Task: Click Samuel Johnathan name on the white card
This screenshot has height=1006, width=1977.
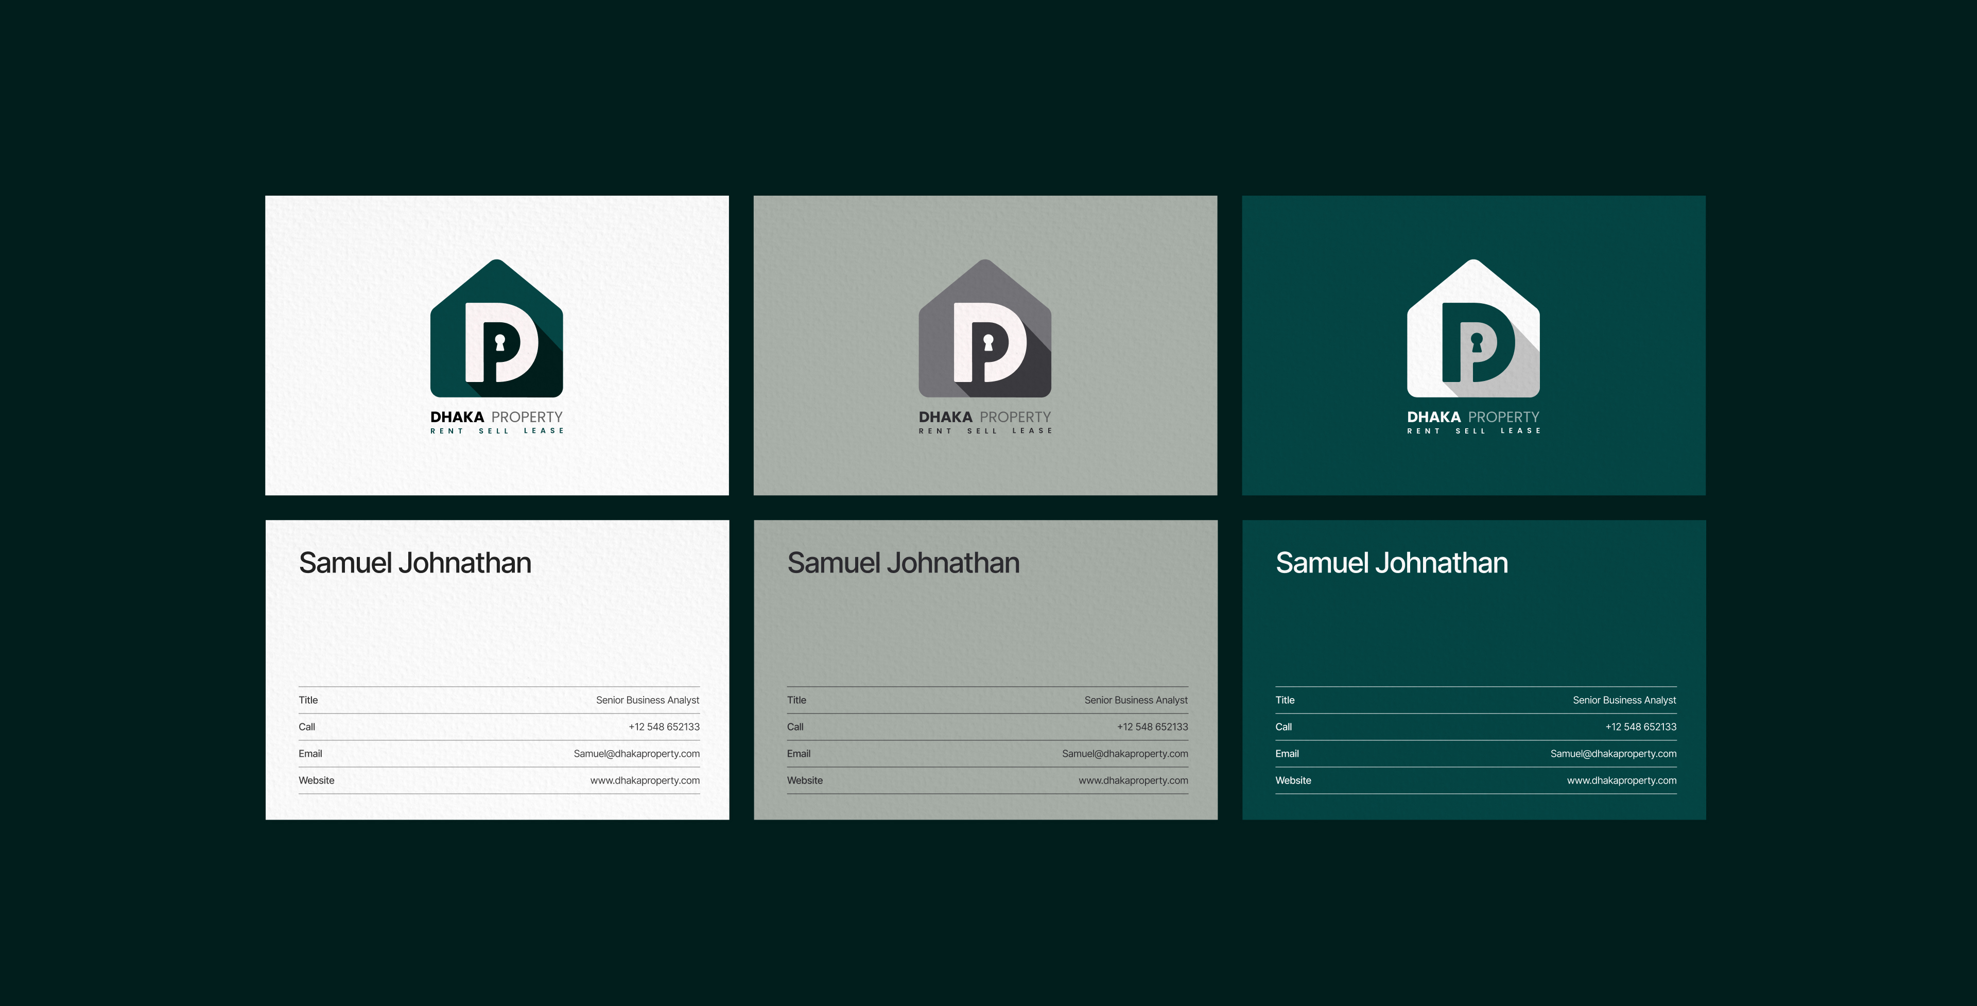Action: click(415, 563)
